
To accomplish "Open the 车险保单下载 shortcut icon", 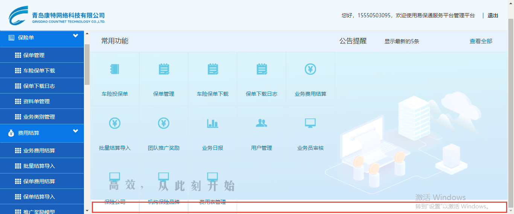I will 213,69.
